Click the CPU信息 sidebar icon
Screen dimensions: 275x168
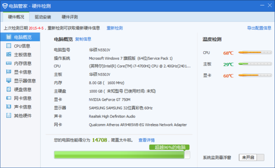9,46
